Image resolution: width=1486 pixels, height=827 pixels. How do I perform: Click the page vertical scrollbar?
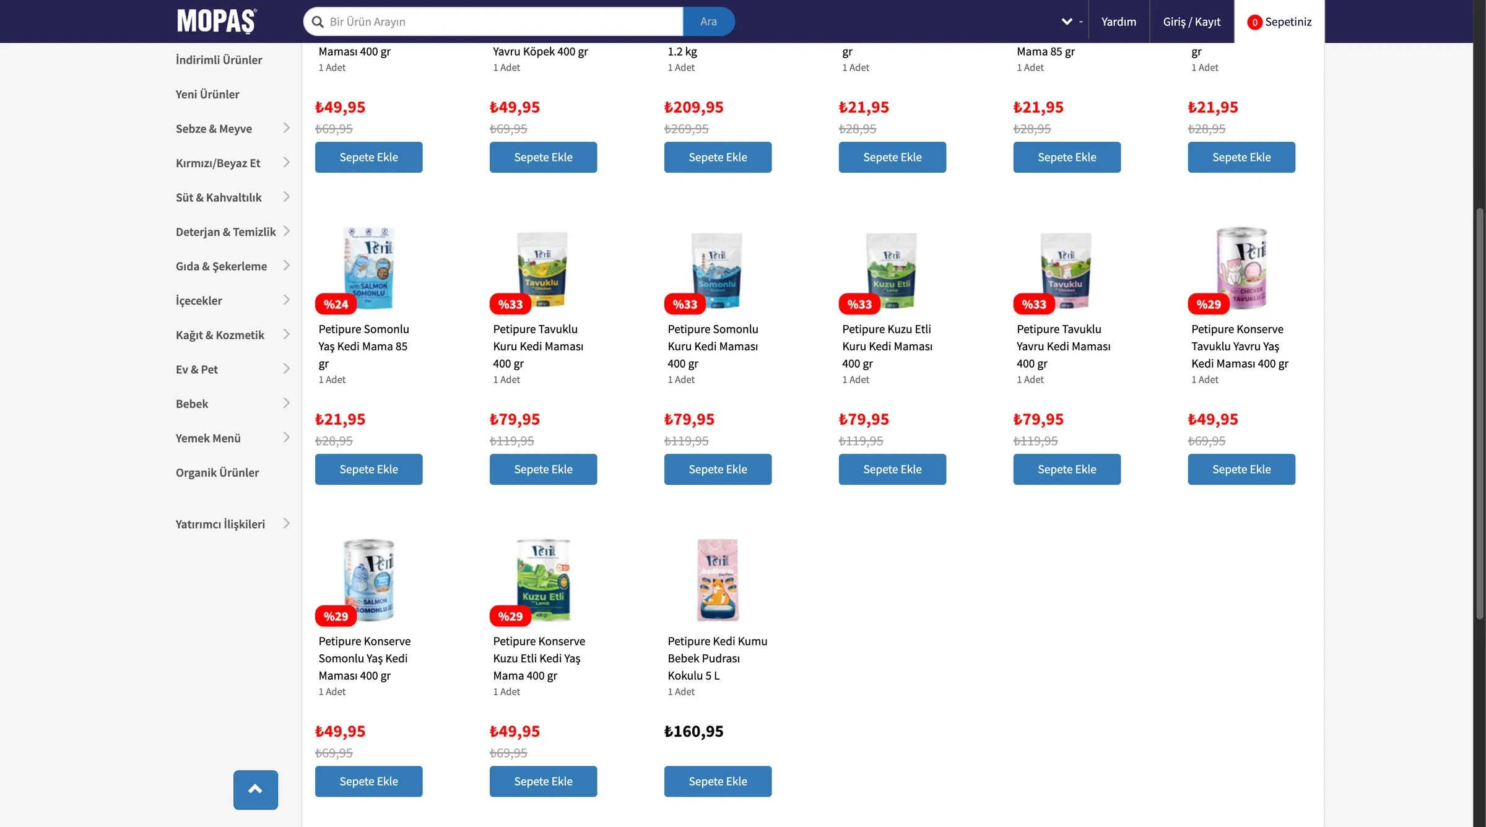1479,413
